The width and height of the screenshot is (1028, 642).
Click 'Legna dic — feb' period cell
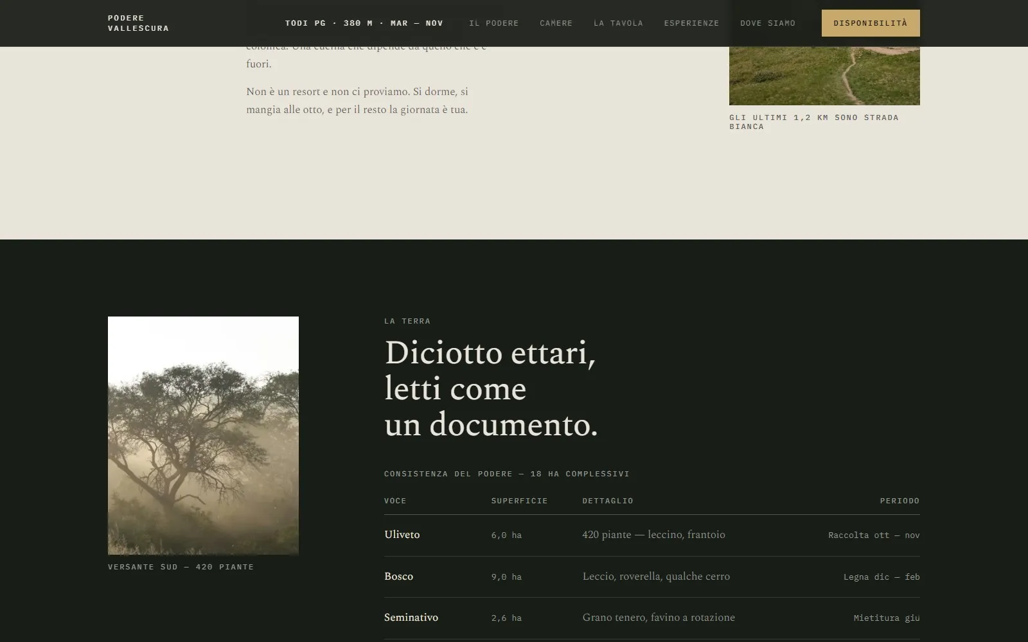[x=882, y=577]
